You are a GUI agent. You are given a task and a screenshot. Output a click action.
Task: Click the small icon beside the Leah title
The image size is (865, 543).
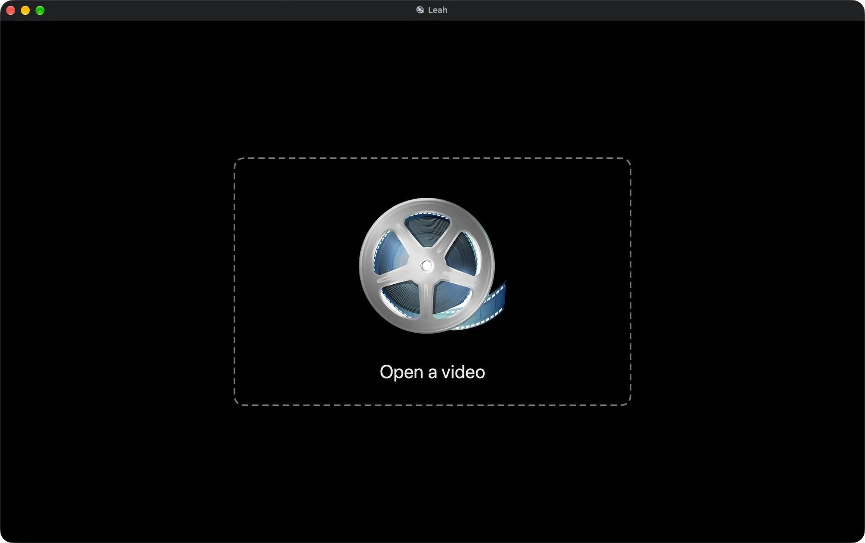click(x=420, y=10)
